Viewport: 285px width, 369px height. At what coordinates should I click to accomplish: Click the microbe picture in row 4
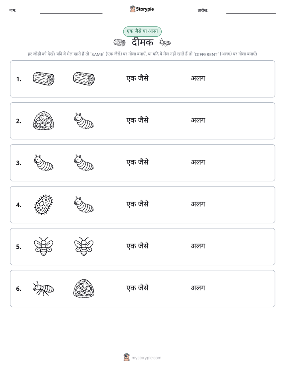[x=44, y=204]
